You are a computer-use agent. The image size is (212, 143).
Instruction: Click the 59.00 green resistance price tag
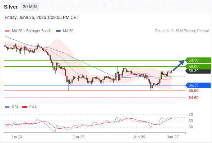click(x=198, y=66)
